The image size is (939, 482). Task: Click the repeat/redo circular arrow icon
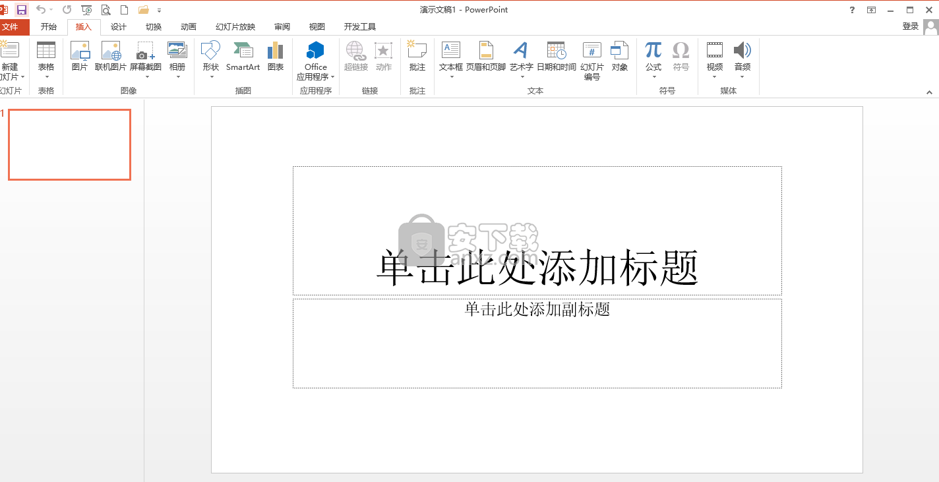(67, 10)
